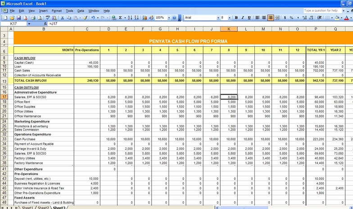
Task: Toggle Underline formatting
Action: coord(249,18)
